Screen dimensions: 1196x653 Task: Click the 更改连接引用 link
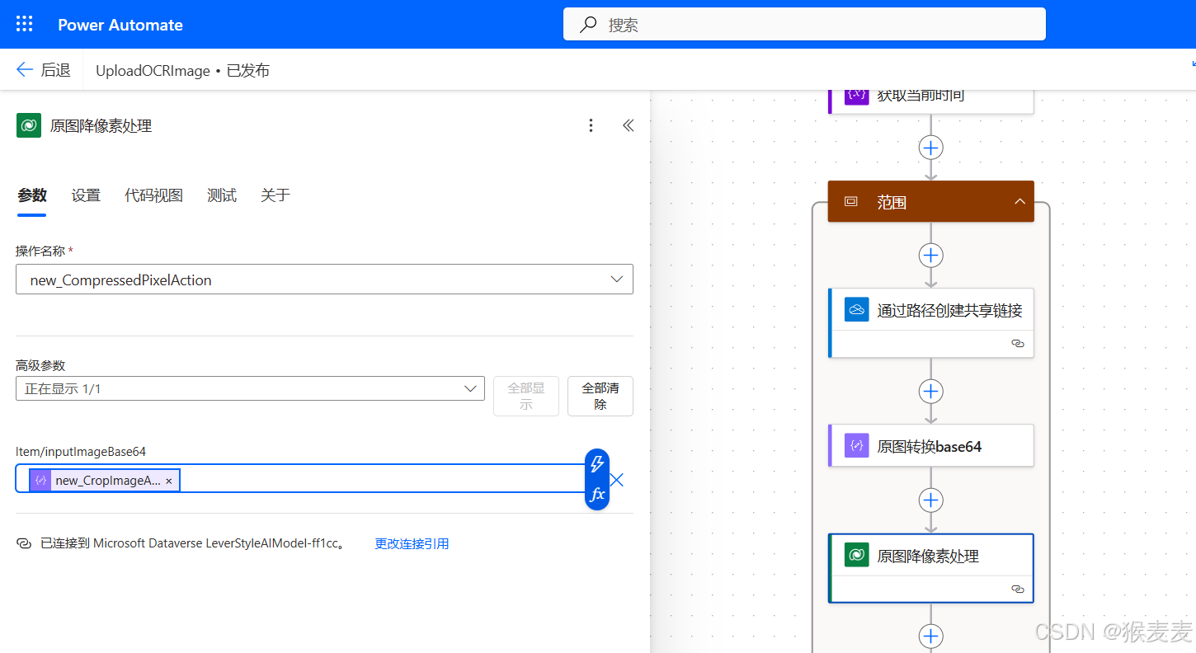point(412,544)
